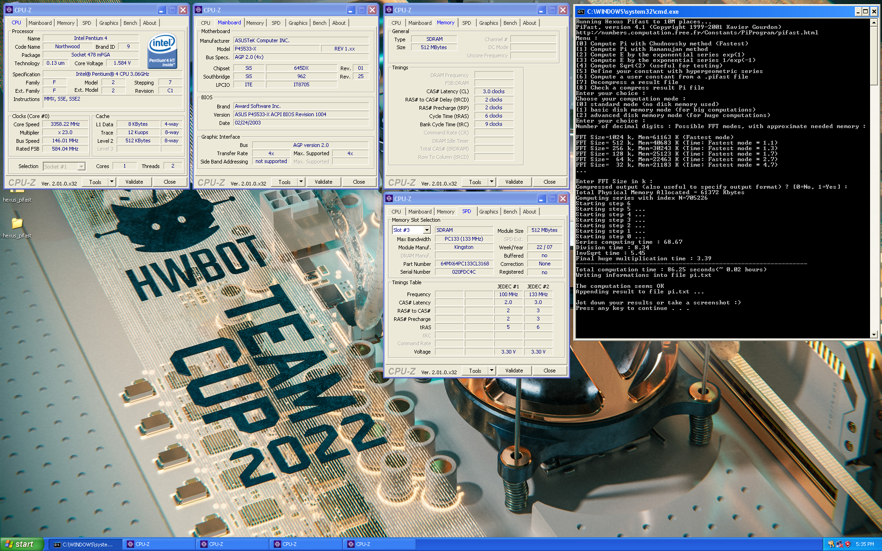Click CPU-Z title icon in SPD window
This screenshot has height=551, width=882.
point(389,198)
